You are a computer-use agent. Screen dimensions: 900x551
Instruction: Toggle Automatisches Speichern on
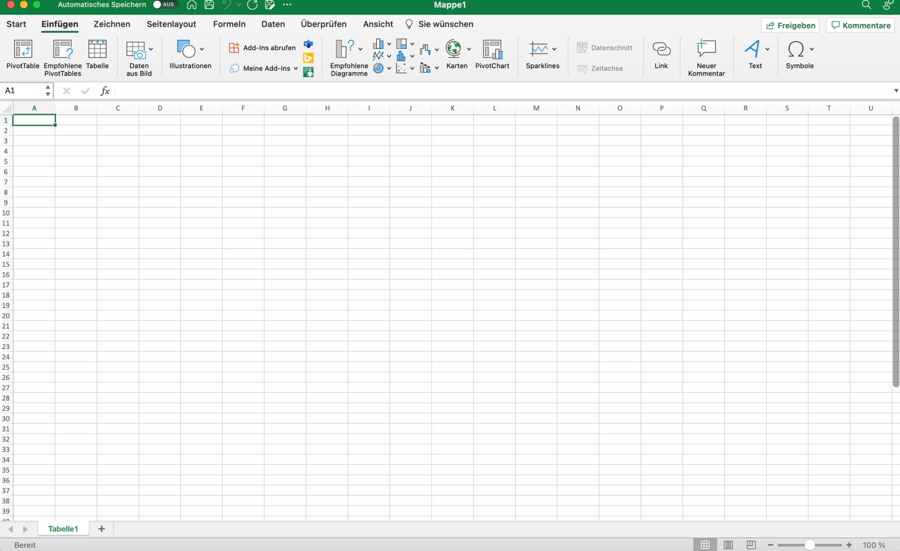[x=165, y=4]
